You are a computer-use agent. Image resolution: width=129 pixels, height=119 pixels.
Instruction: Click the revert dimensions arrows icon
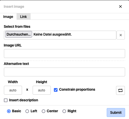pos(120,90)
